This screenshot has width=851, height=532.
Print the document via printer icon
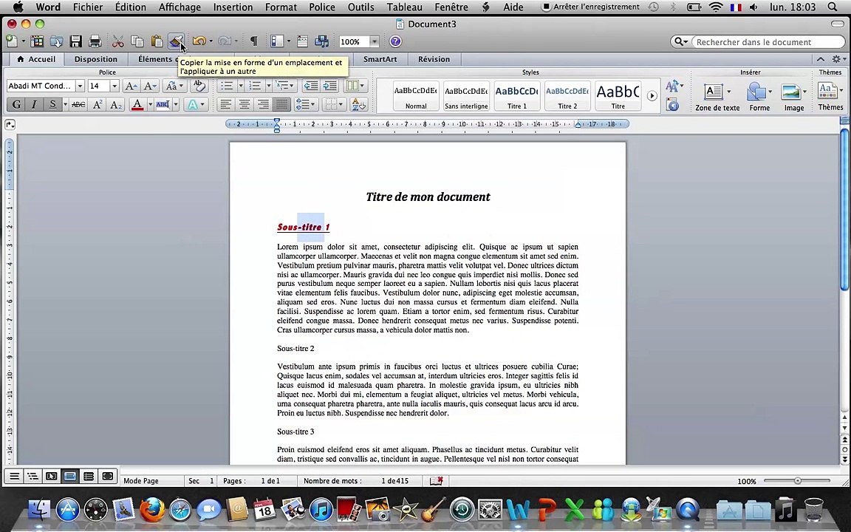click(95, 41)
